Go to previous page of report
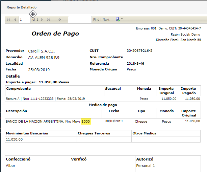Screen dimensions: 207x172 [x=15, y=19]
